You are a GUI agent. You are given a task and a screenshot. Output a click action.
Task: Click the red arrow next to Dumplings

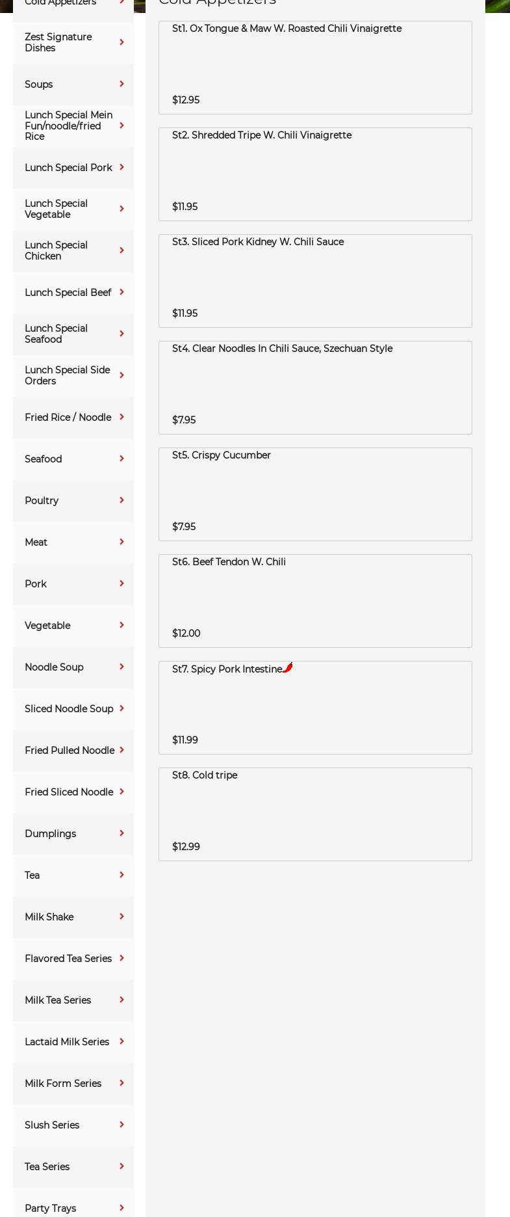click(x=121, y=833)
